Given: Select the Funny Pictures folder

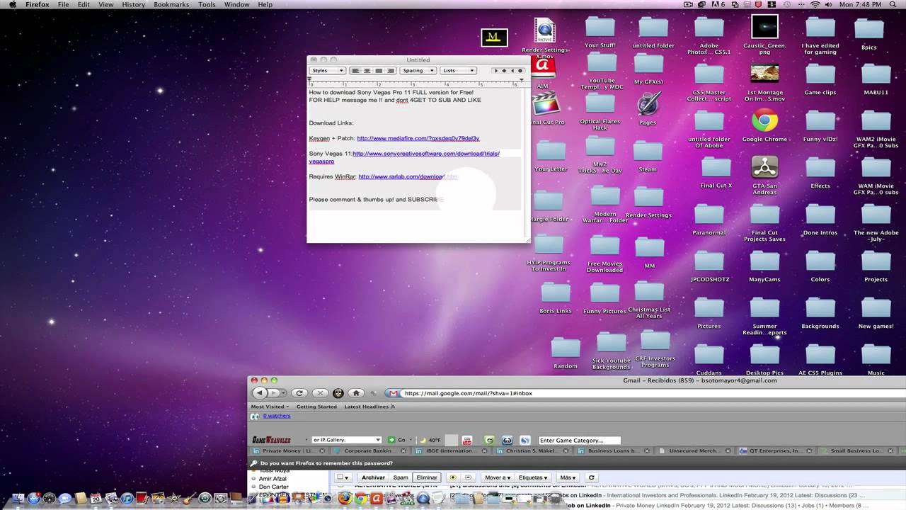Looking at the screenshot, I should [604, 293].
